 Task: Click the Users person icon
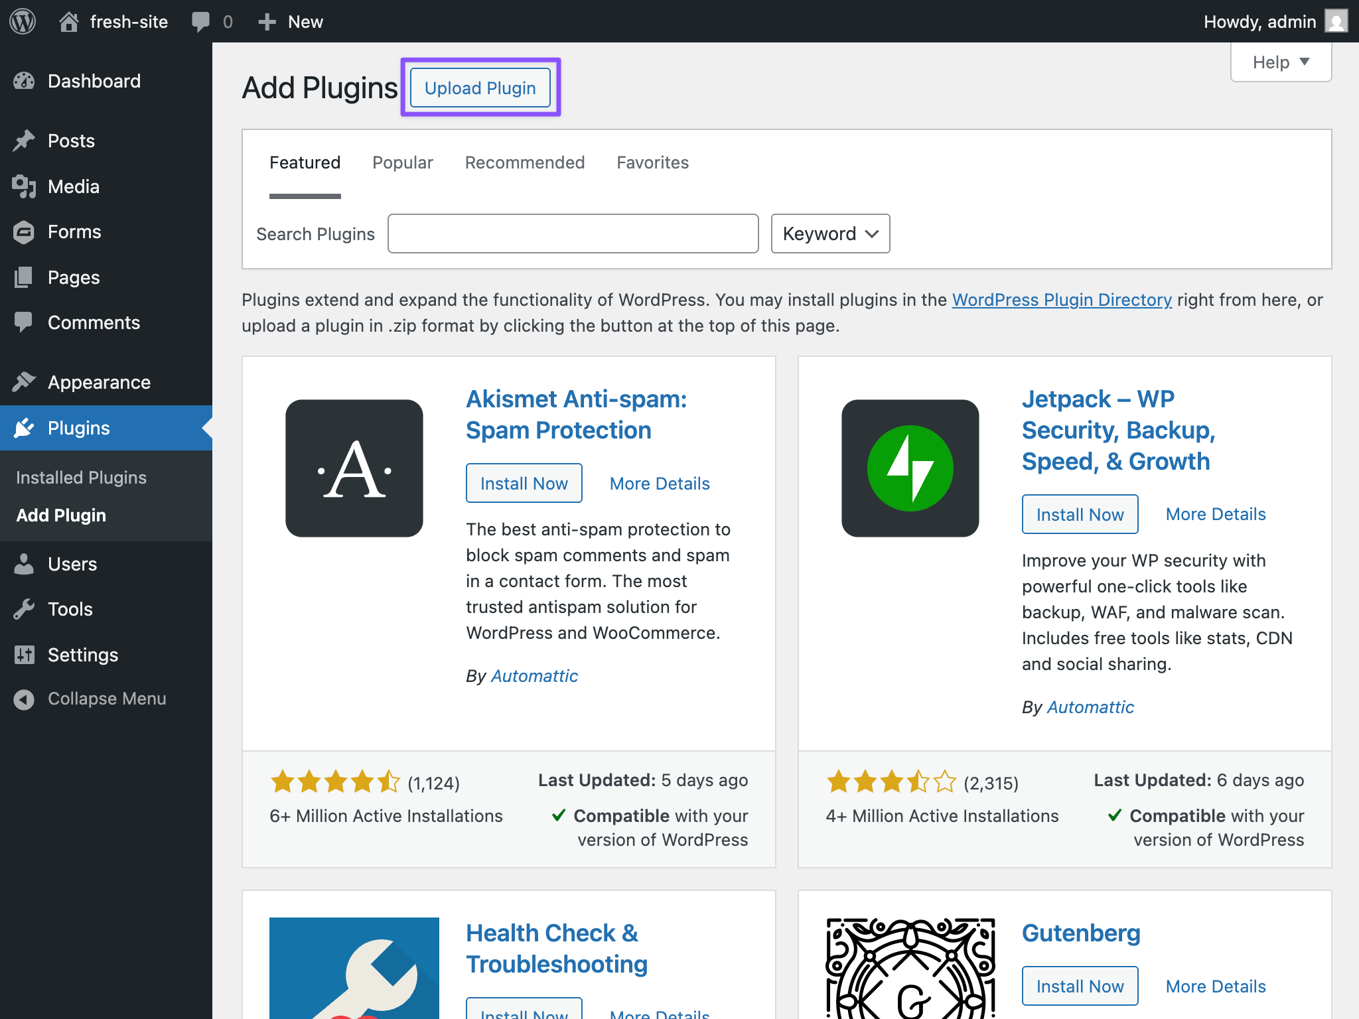24,564
